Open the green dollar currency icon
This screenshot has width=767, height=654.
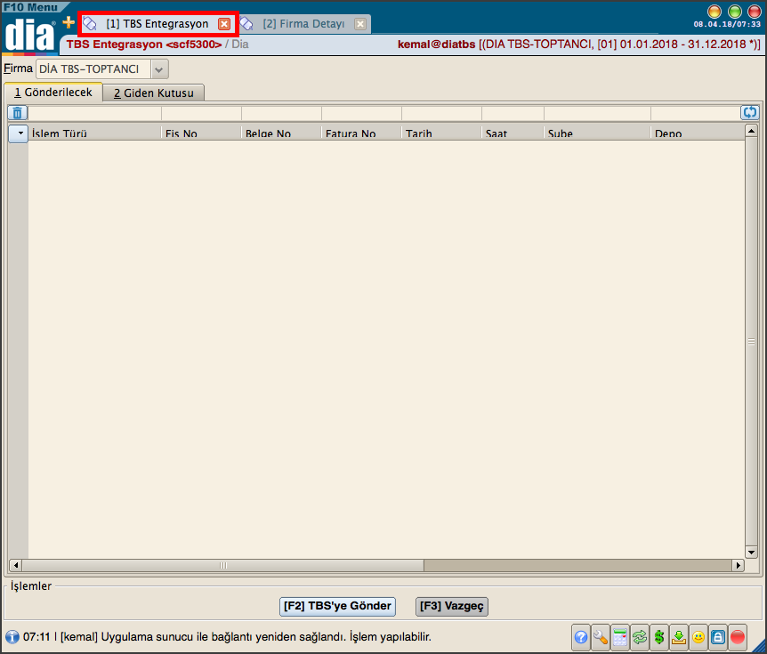tap(659, 637)
